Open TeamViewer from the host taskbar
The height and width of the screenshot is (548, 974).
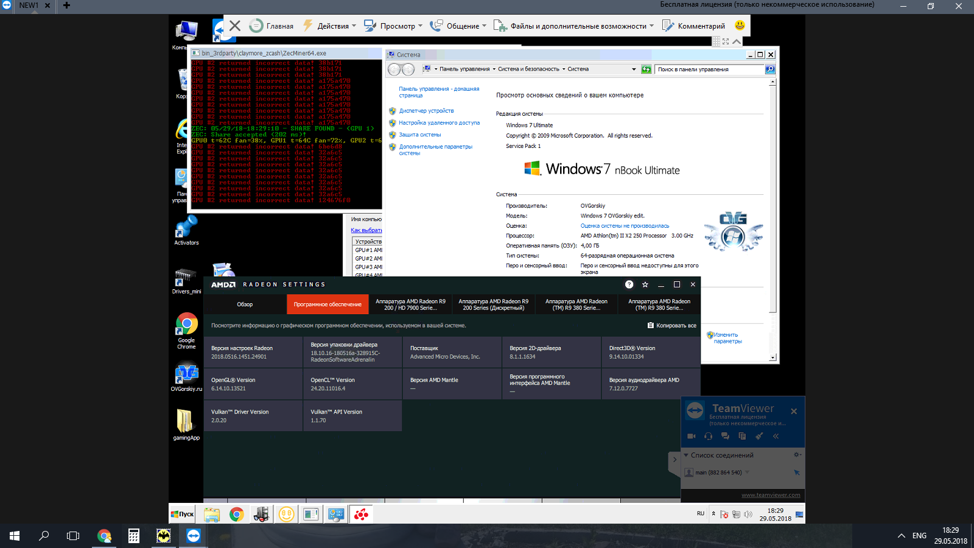tap(193, 536)
